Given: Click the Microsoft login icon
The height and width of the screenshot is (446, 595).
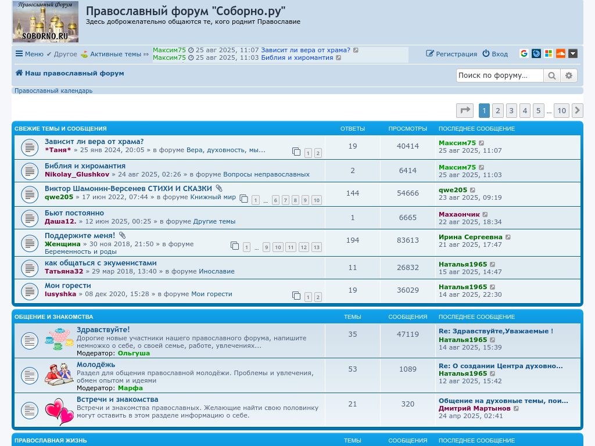Looking at the screenshot, I should coord(549,53).
